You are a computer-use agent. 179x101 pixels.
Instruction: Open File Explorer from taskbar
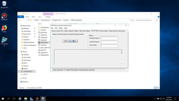click(26, 98)
